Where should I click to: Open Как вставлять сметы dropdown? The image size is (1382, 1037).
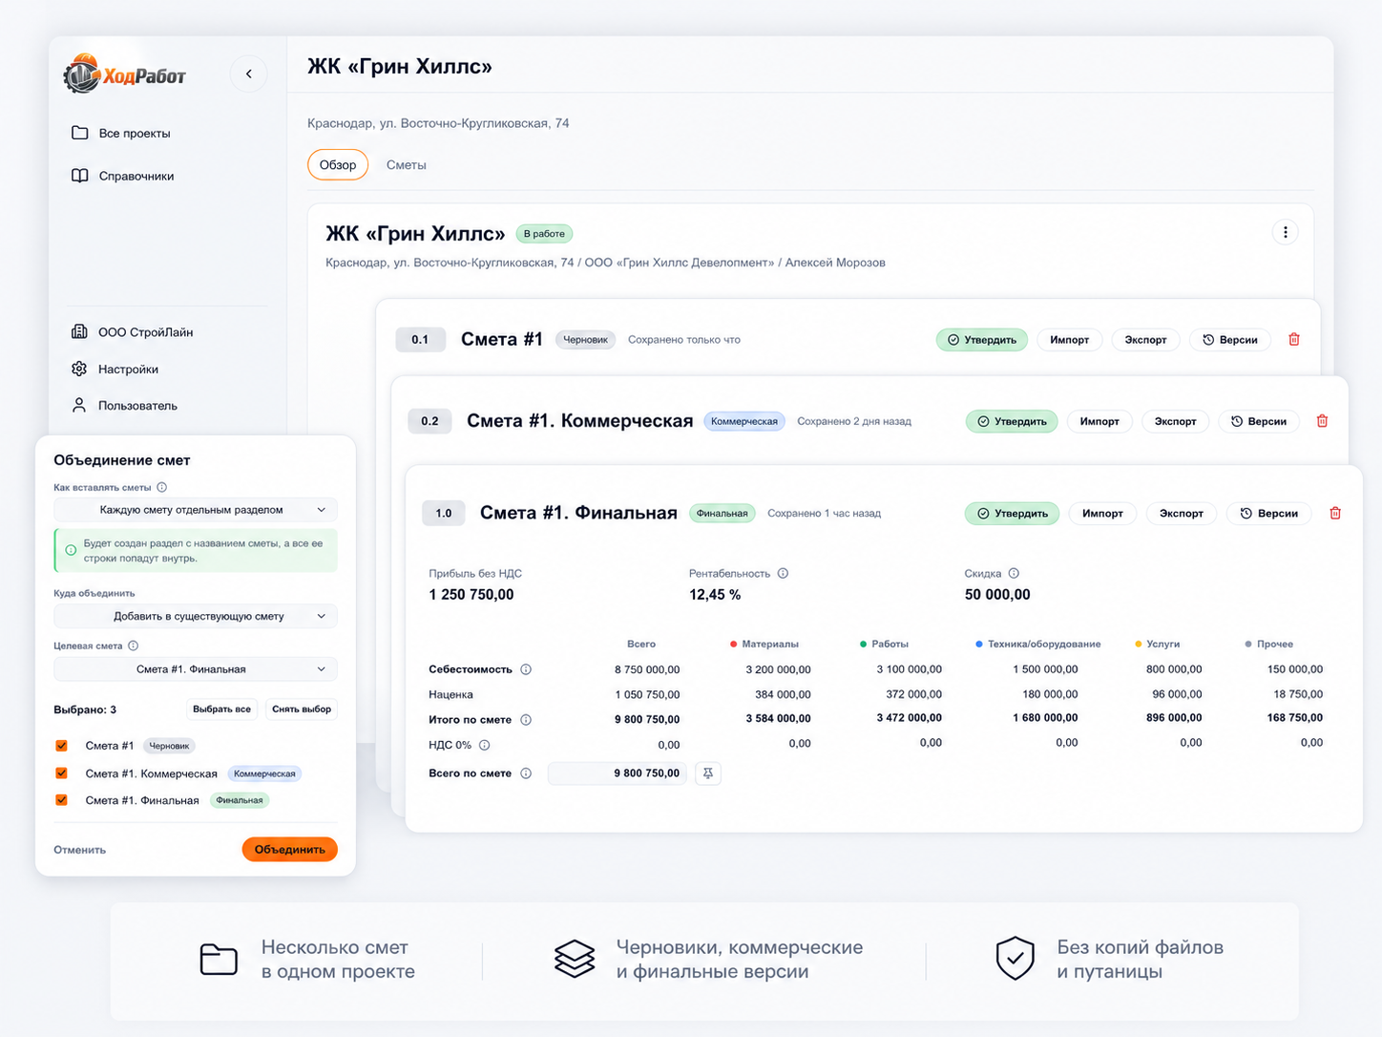196,510
